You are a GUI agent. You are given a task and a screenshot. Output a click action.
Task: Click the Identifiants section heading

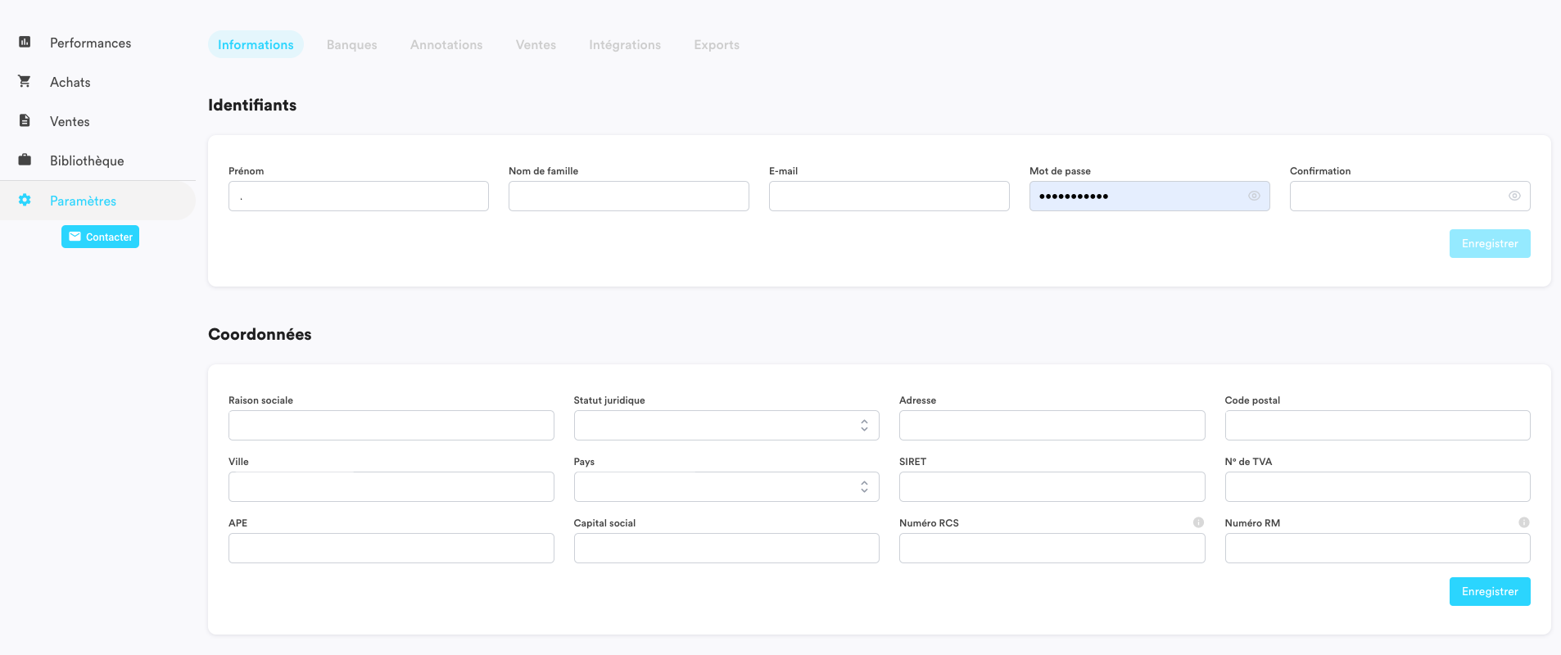pyautogui.click(x=252, y=105)
